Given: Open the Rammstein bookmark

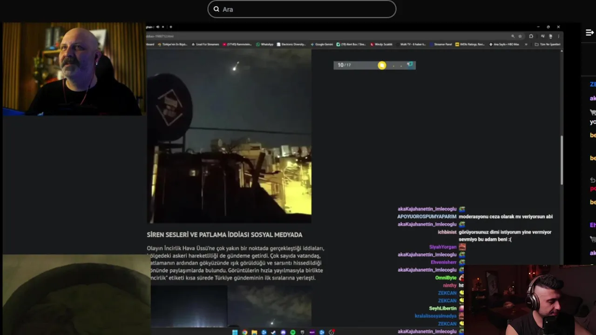Looking at the screenshot, I should (237, 44).
